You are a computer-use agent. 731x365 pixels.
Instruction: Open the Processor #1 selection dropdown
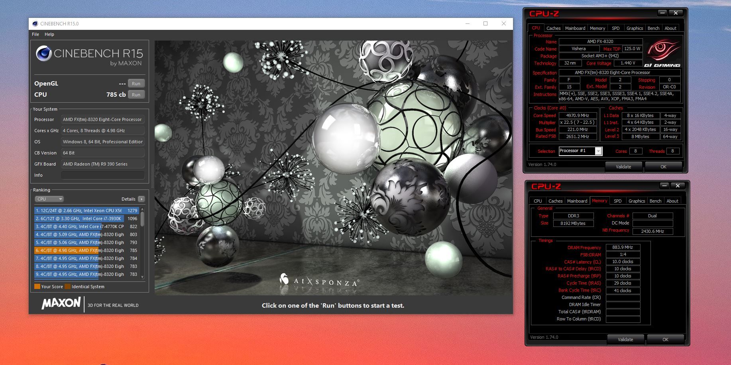click(x=598, y=151)
